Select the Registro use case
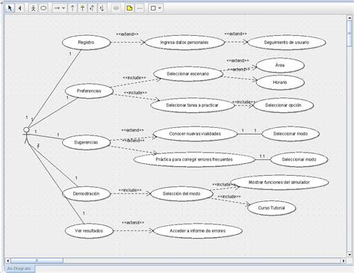The height and width of the screenshot is (273, 354). click(86, 43)
